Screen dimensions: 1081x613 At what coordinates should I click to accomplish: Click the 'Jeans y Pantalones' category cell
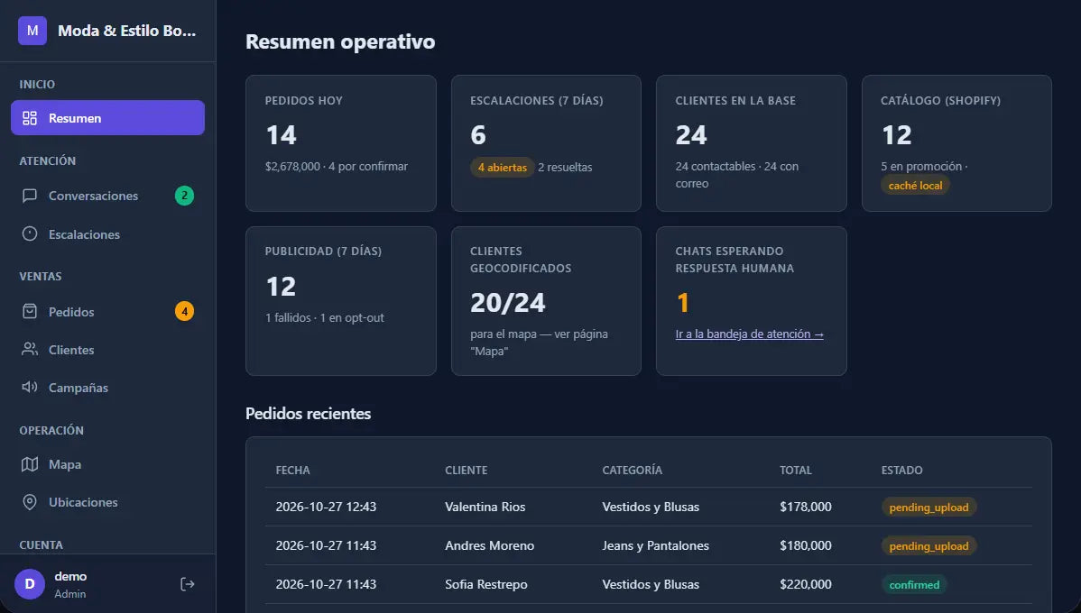[x=656, y=545]
